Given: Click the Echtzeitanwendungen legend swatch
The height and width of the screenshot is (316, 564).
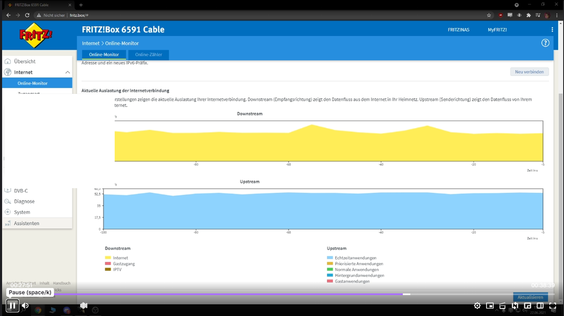Looking at the screenshot, I should pyautogui.click(x=330, y=258).
